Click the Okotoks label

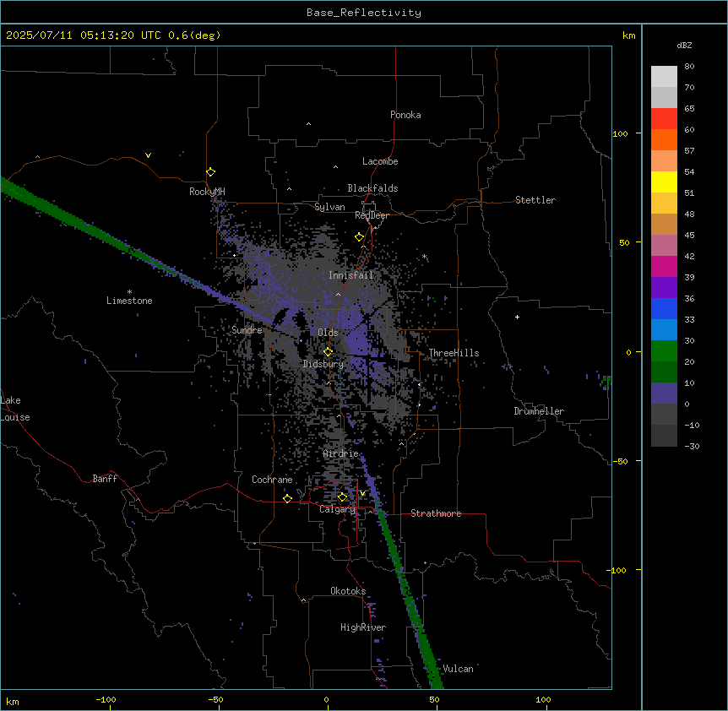(x=348, y=591)
